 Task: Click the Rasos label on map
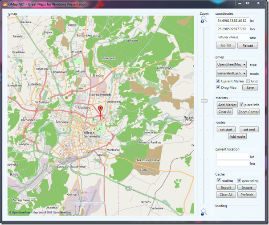(x=100, y=155)
